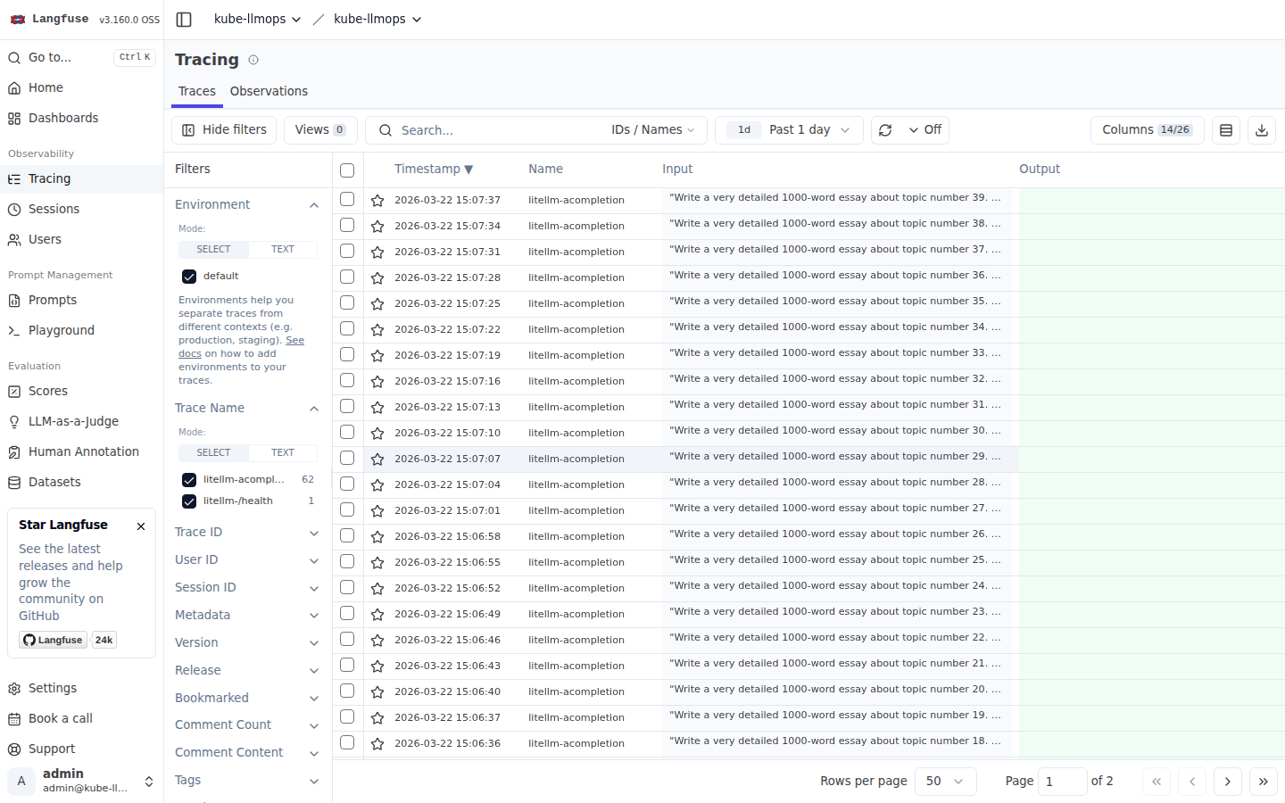Select TEXT mode for Trace Name filter

(283, 453)
